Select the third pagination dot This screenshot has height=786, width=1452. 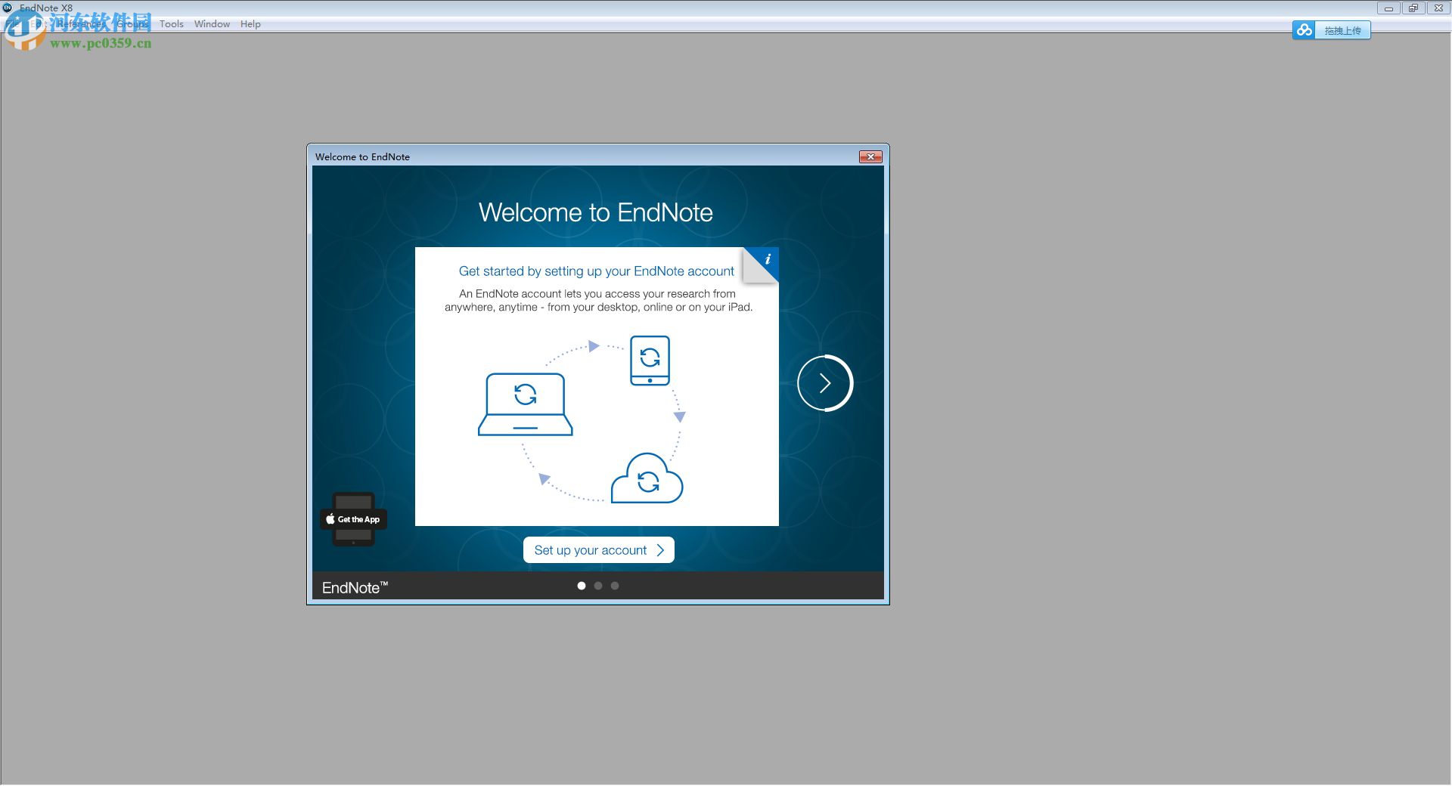pos(614,585)
